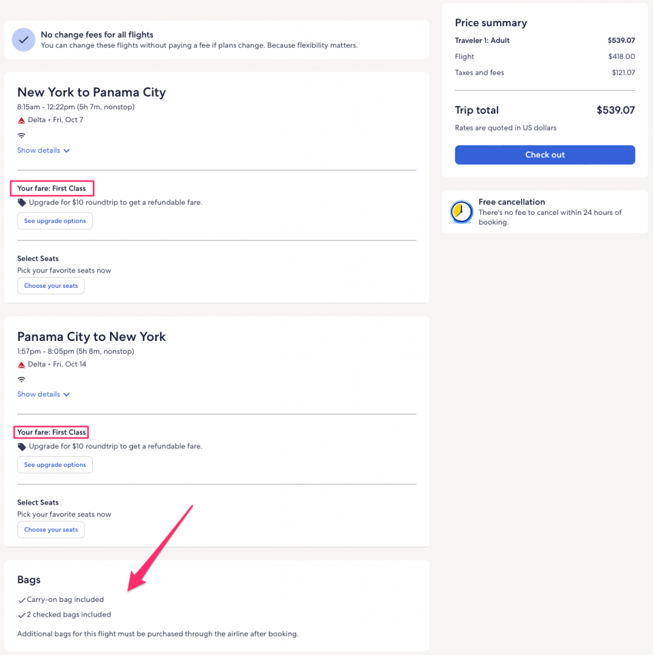
Task: Expand Show details for New York to Panama City
Action: [x=44, y=150]
